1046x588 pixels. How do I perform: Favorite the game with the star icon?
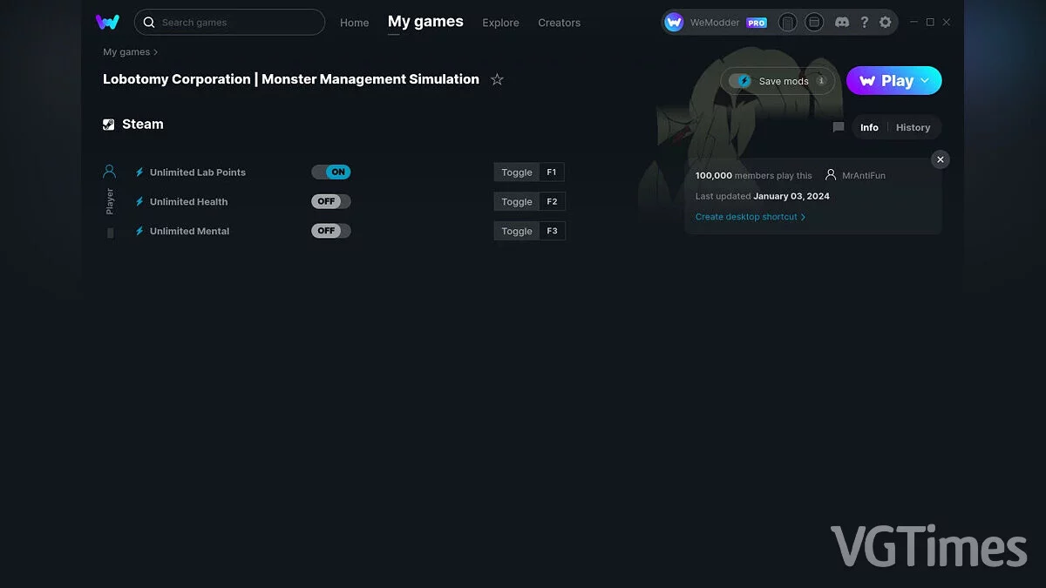[497, 79]
